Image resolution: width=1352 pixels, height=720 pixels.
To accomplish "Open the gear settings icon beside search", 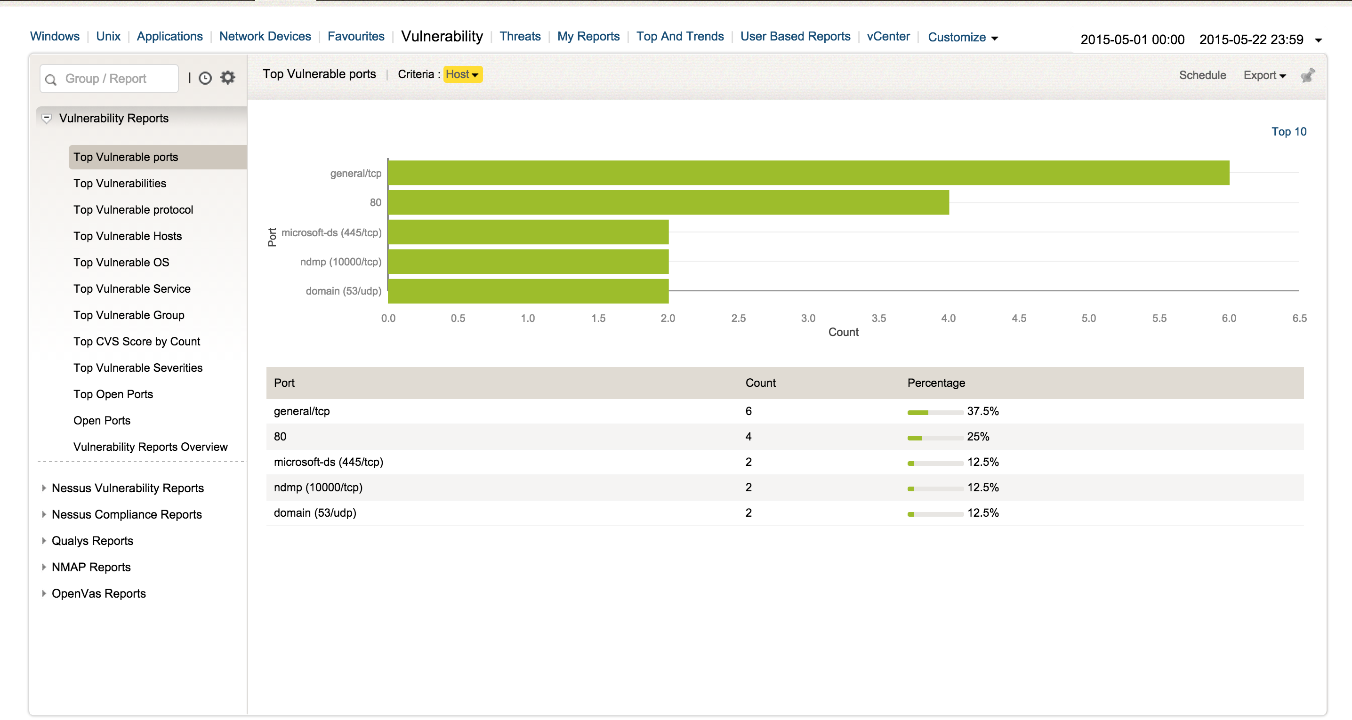I will pos(228,78).
